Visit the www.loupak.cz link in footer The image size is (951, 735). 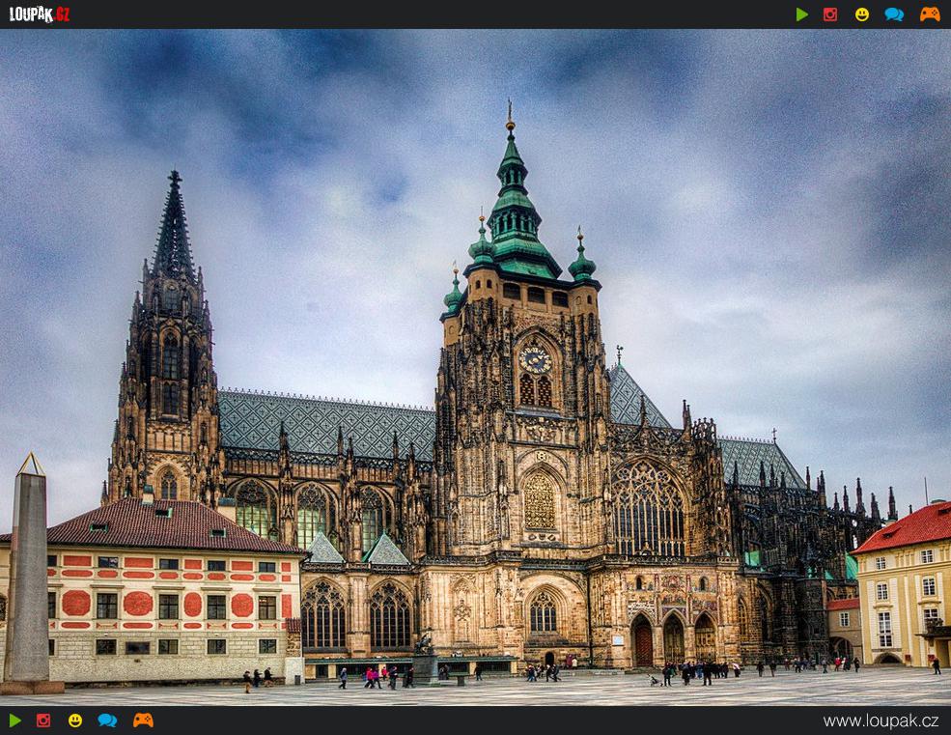pos(881,721)
